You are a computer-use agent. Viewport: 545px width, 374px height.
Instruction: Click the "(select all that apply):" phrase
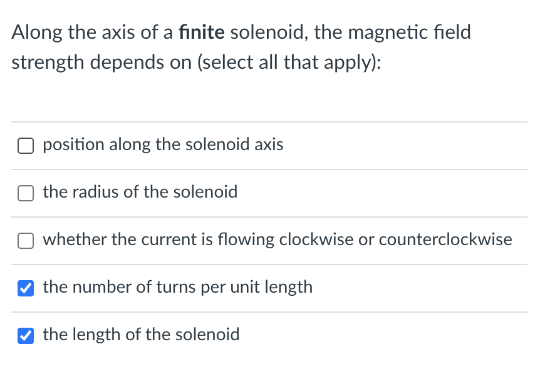pos(289,63)
